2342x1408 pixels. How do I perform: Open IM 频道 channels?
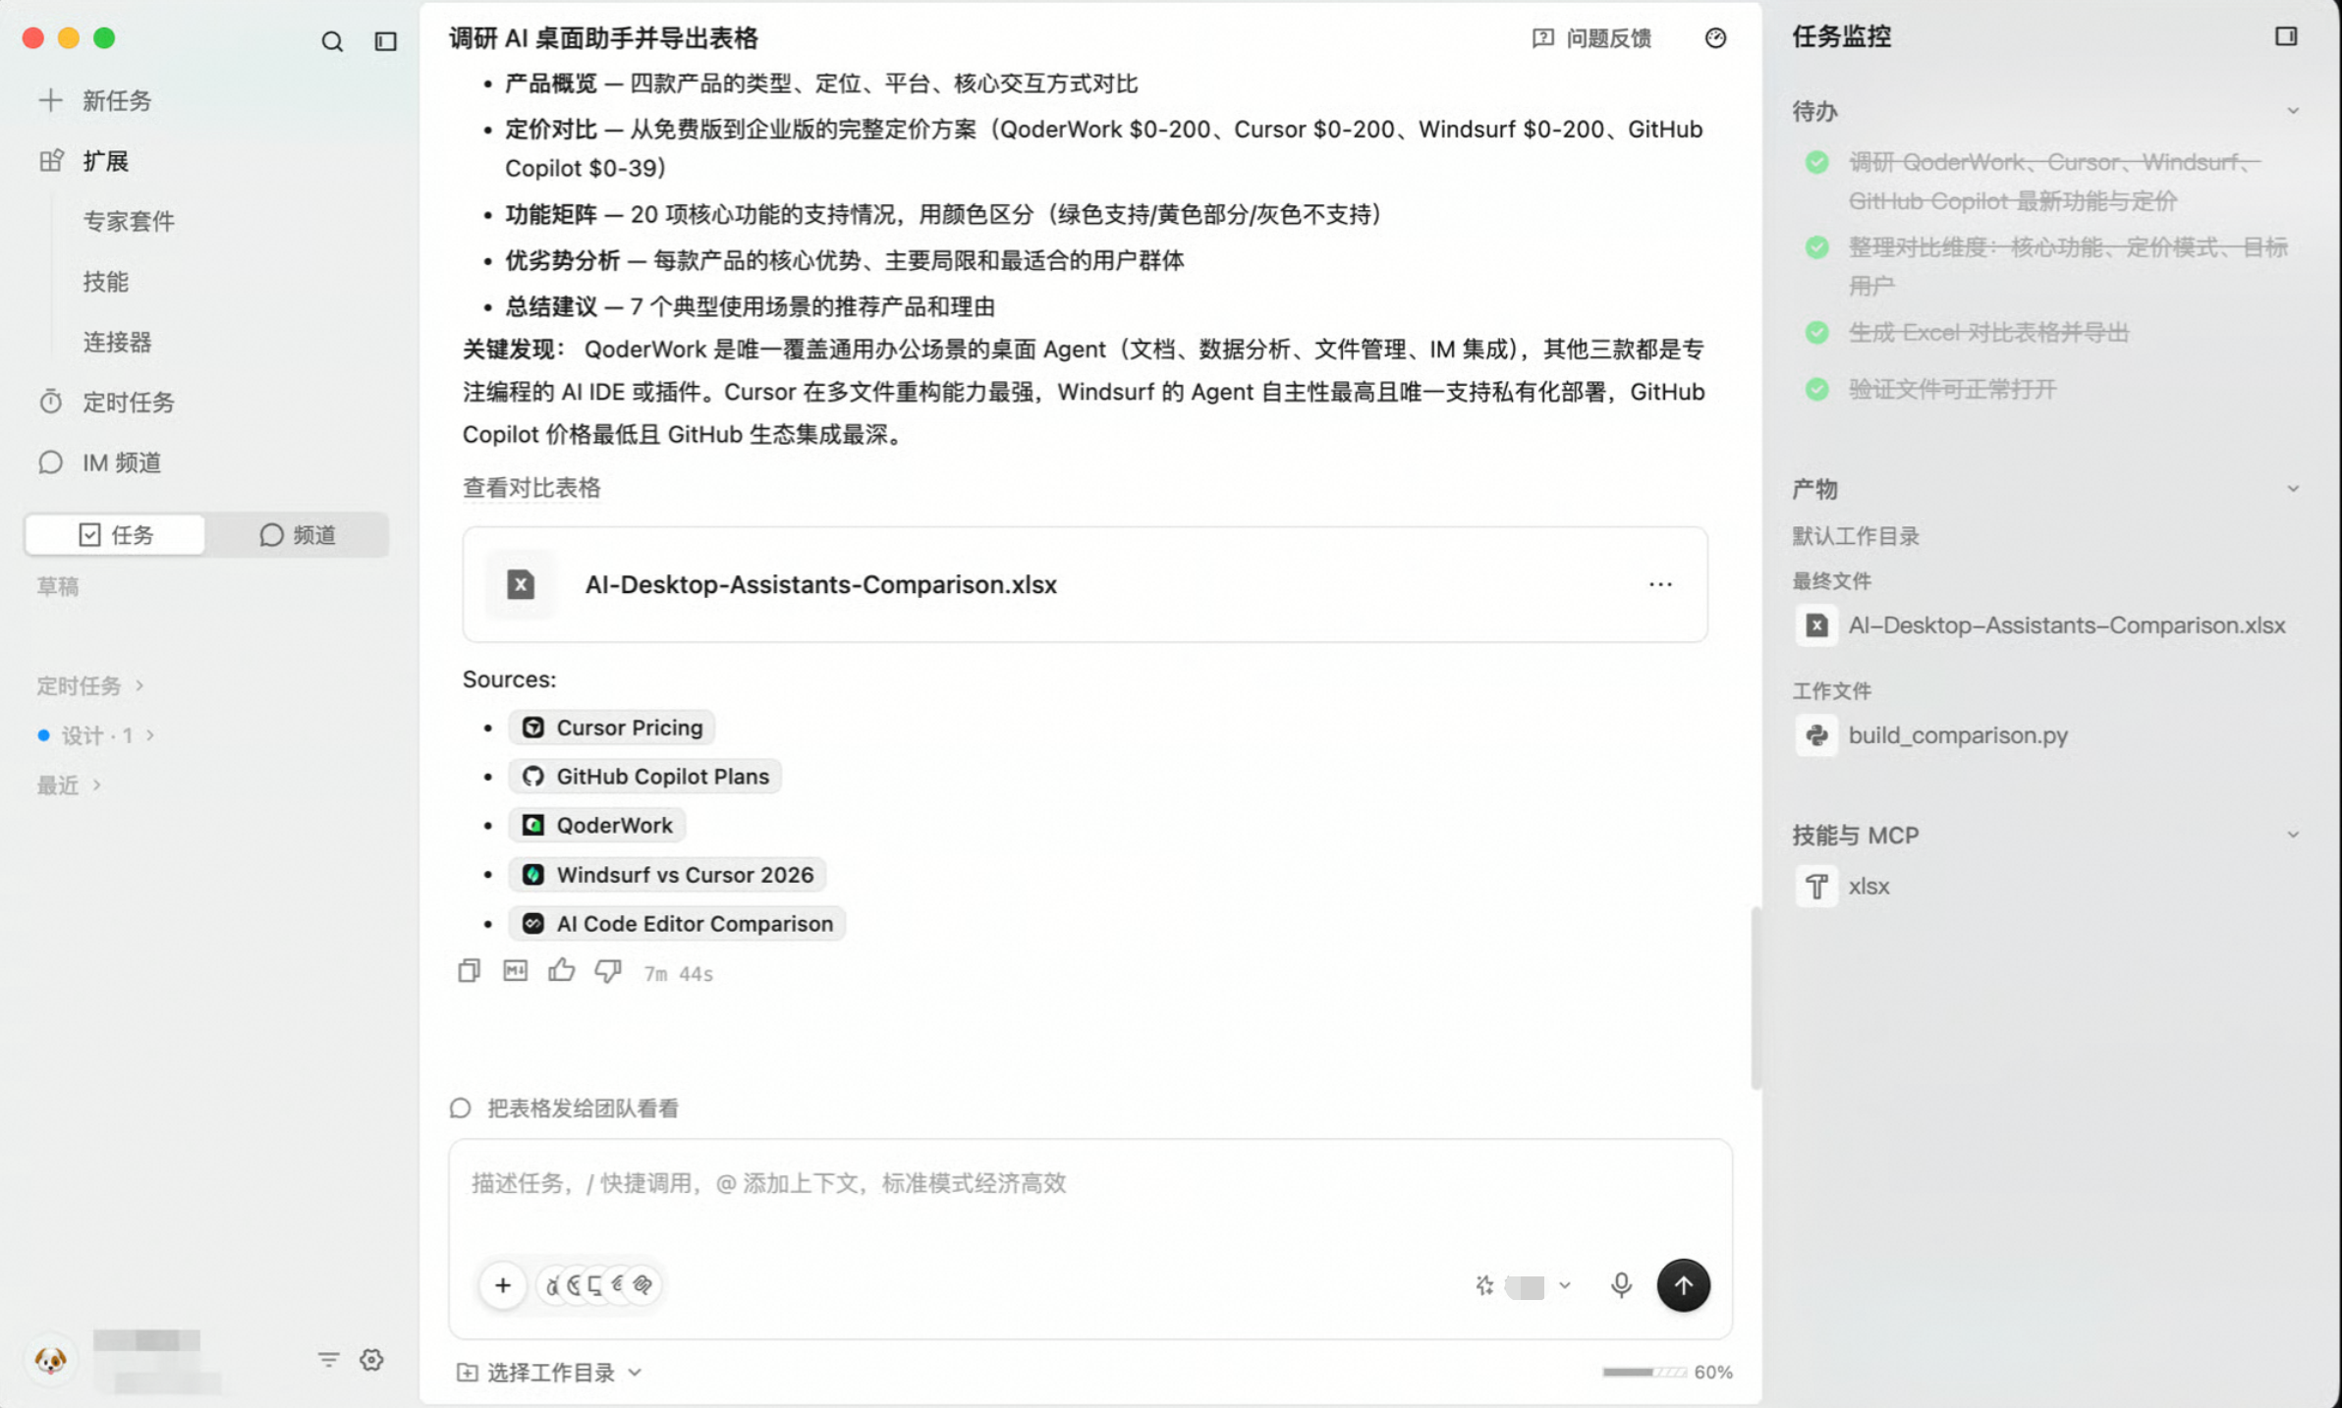(100, 462)
